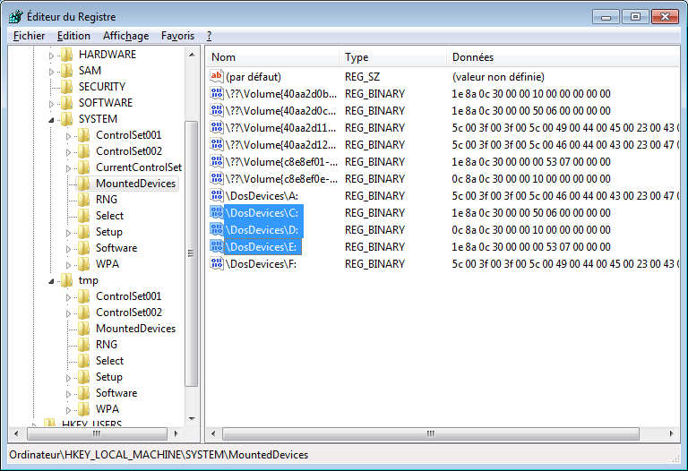Click the tree pane scroll up arrow

pyautogui.click(x=192, y=55)
